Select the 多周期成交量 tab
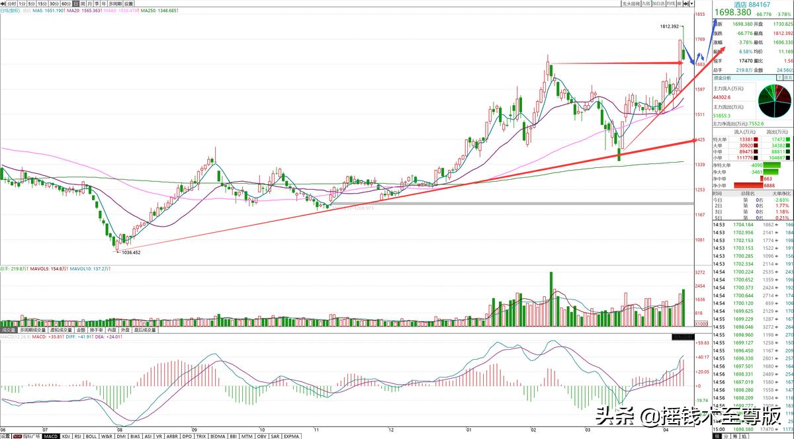This screenshot has height=439, width=794. 32,329
